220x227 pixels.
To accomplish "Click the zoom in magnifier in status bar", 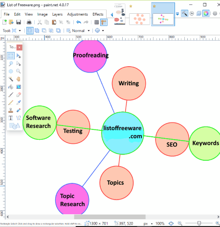I will click(x=218, y=223).
